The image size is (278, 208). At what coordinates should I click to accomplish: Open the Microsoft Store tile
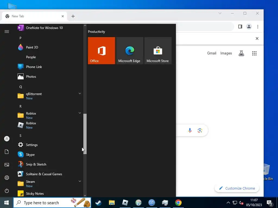coord(158,51)
